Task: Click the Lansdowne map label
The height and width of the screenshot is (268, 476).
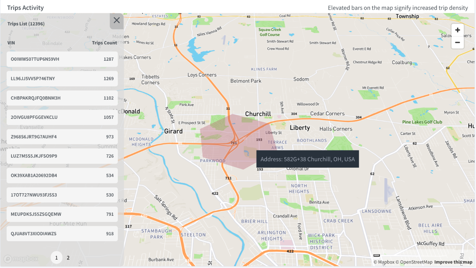Action: 377,211
